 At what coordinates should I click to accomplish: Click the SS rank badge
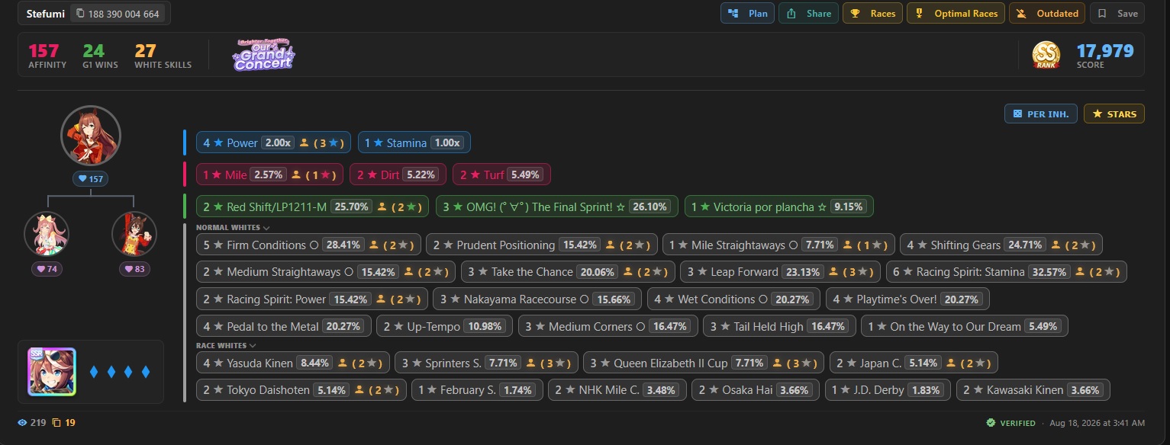[x=1046, y=55]
